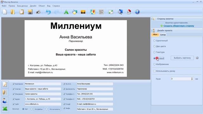Select the logo Нет radio button
203x114 pixels.
[x=23, y=109]
